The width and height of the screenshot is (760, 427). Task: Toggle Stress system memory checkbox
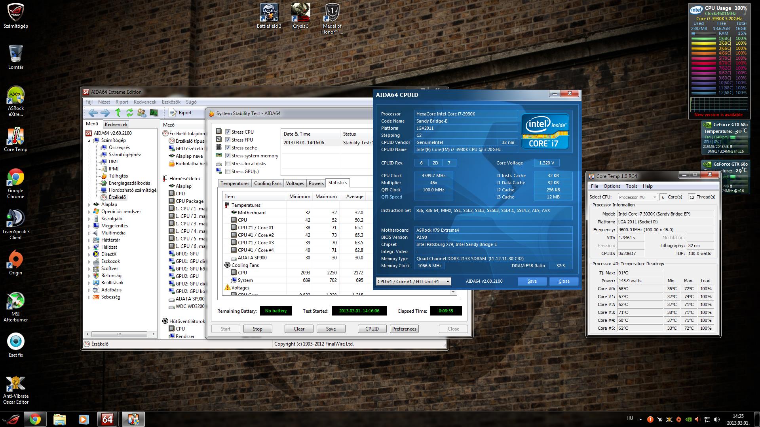228,156
